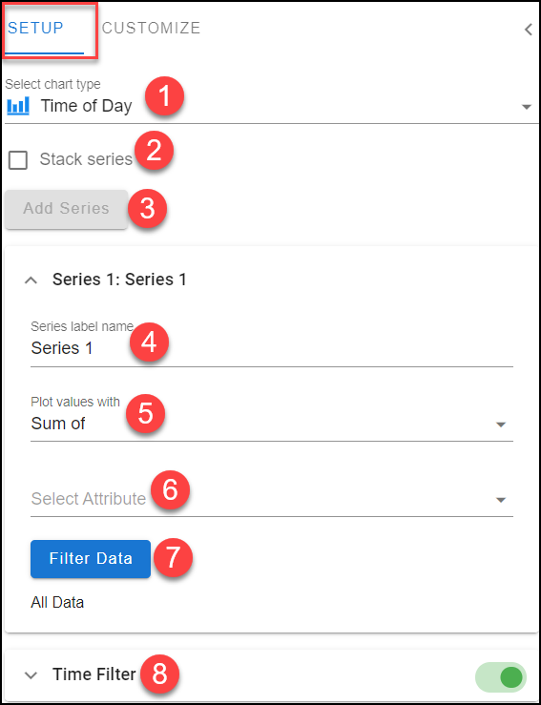
Task: Click red callout marker number 8
Action: [159, 674]
